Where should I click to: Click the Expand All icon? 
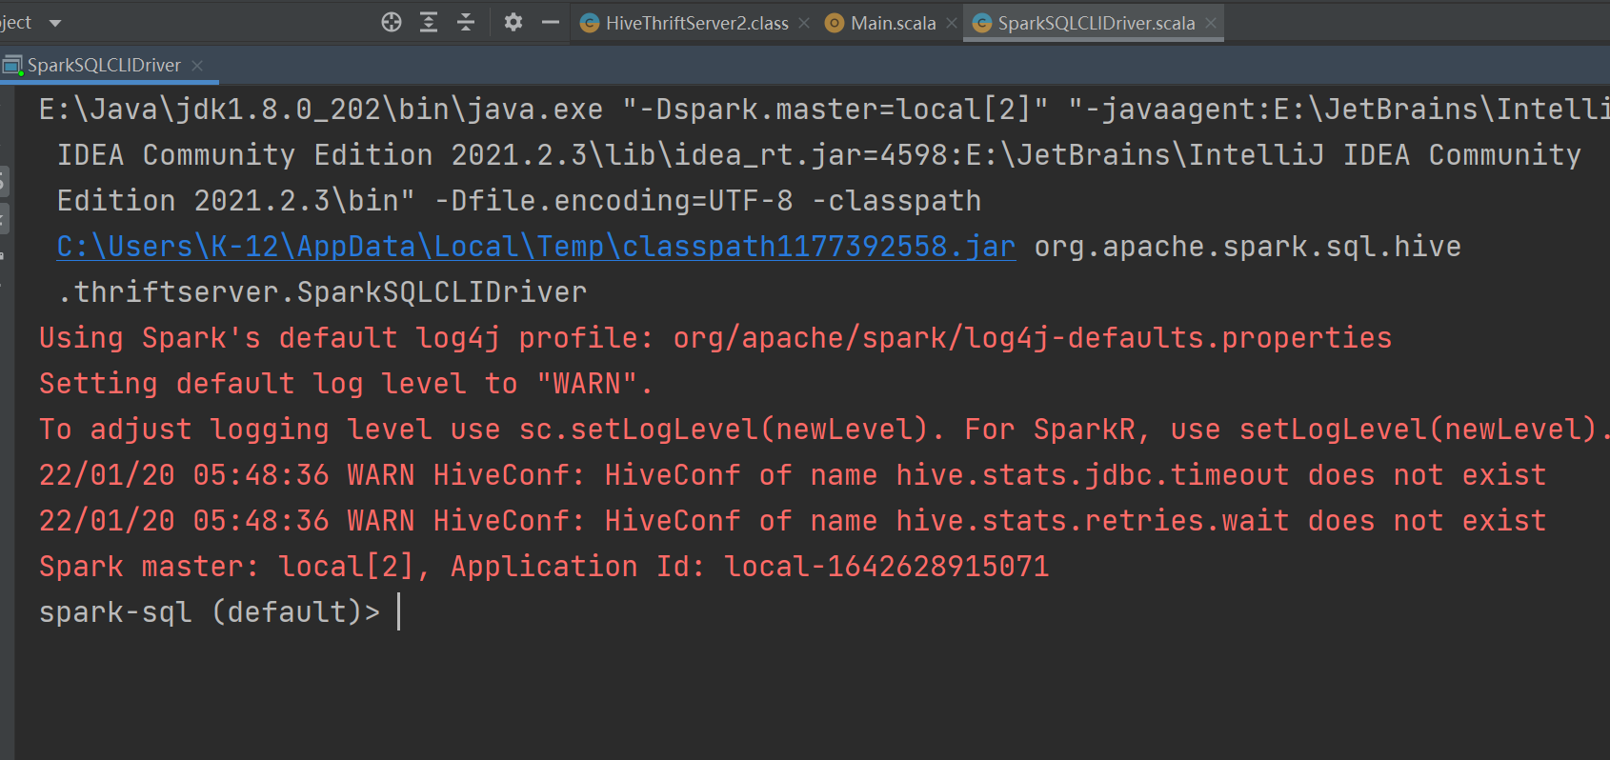429,22
